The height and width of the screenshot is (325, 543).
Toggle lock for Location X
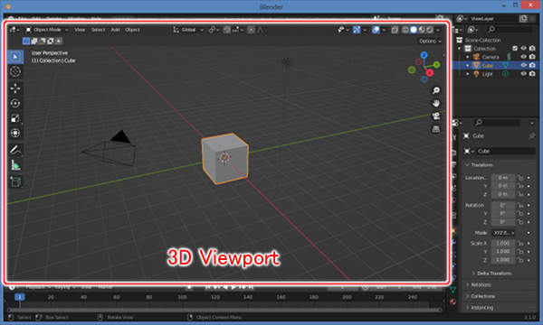520,178
